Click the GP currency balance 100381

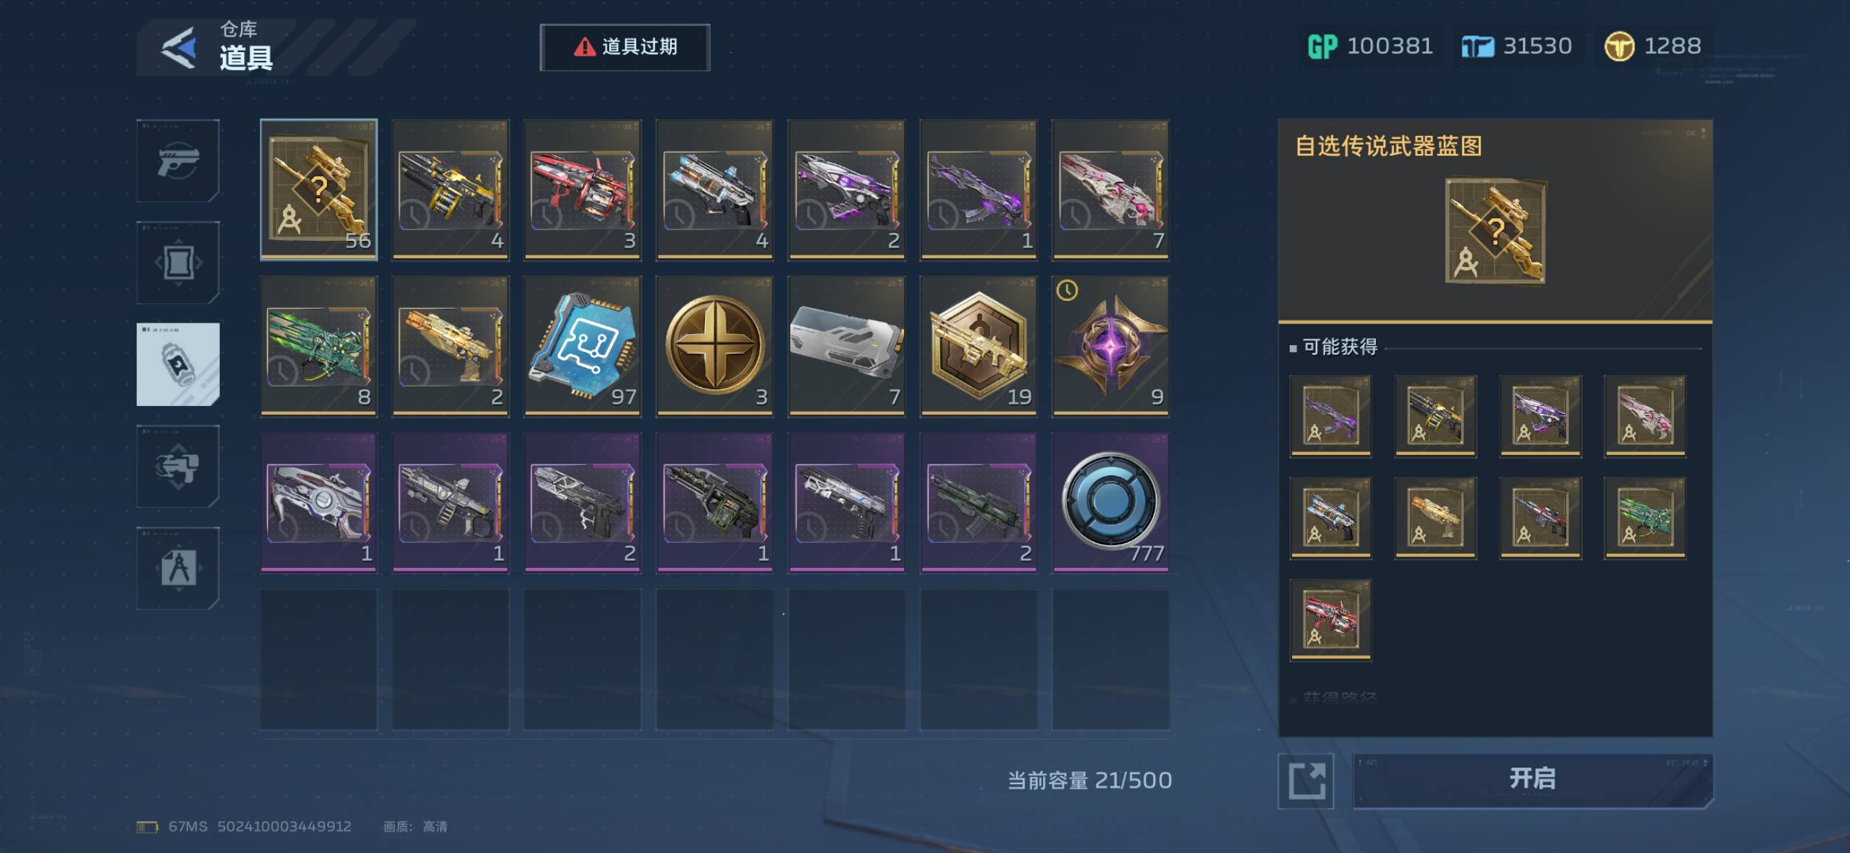1370,46
